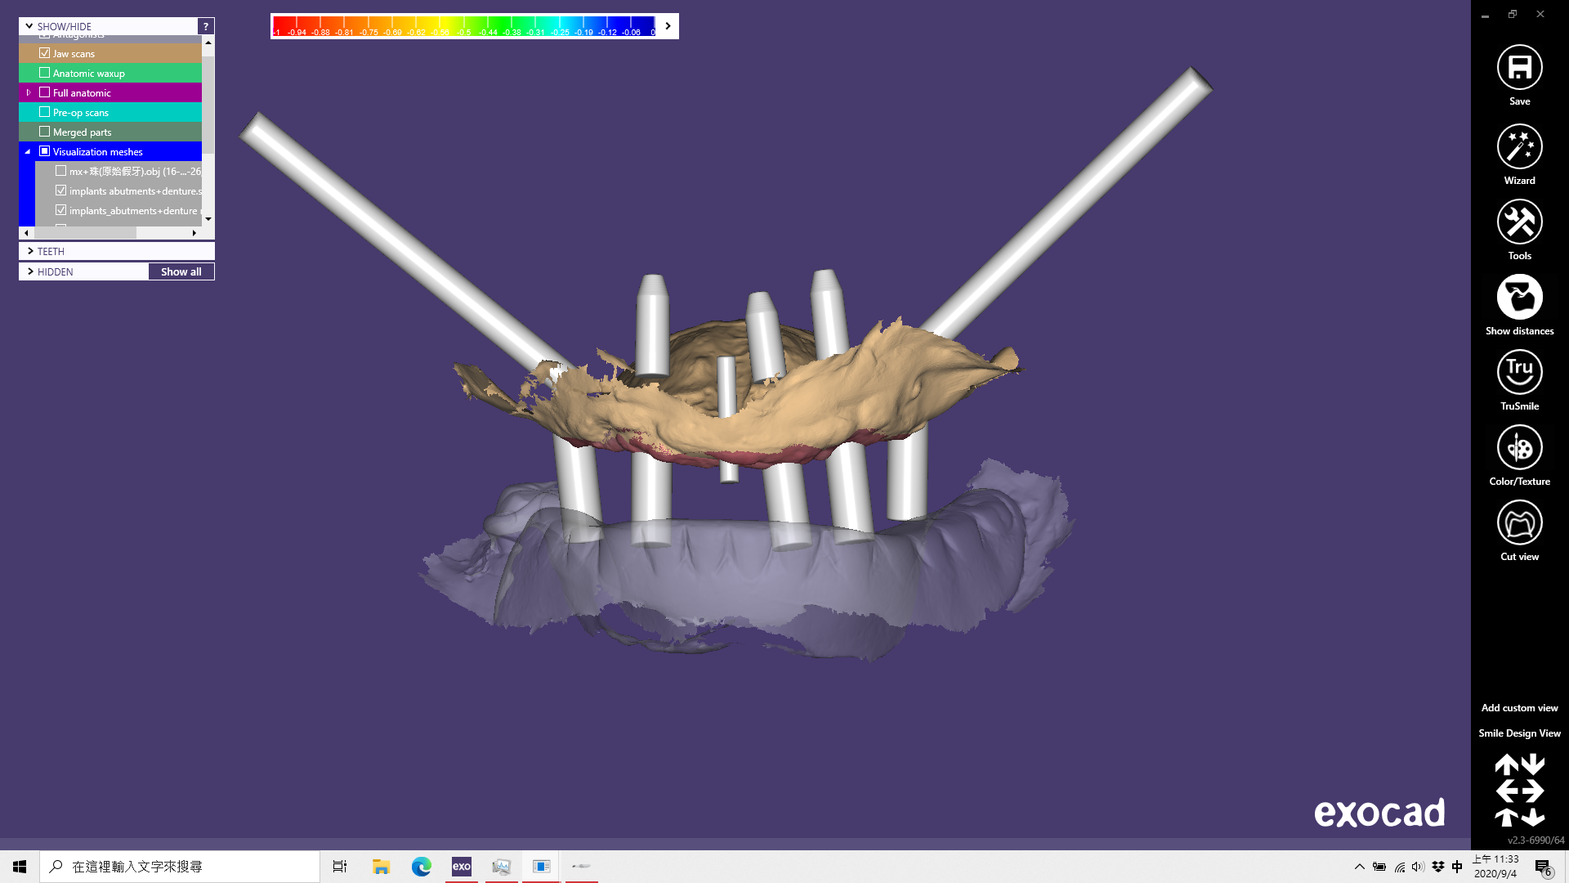This screenshot has height=883, width=1569.
Task: Check the Pre-op scans checkbox
Action: pyautogui.click(x=45, y=112)
